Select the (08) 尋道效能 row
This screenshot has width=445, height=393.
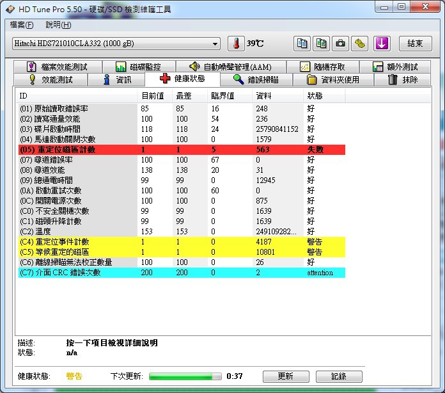coord(182,170)
